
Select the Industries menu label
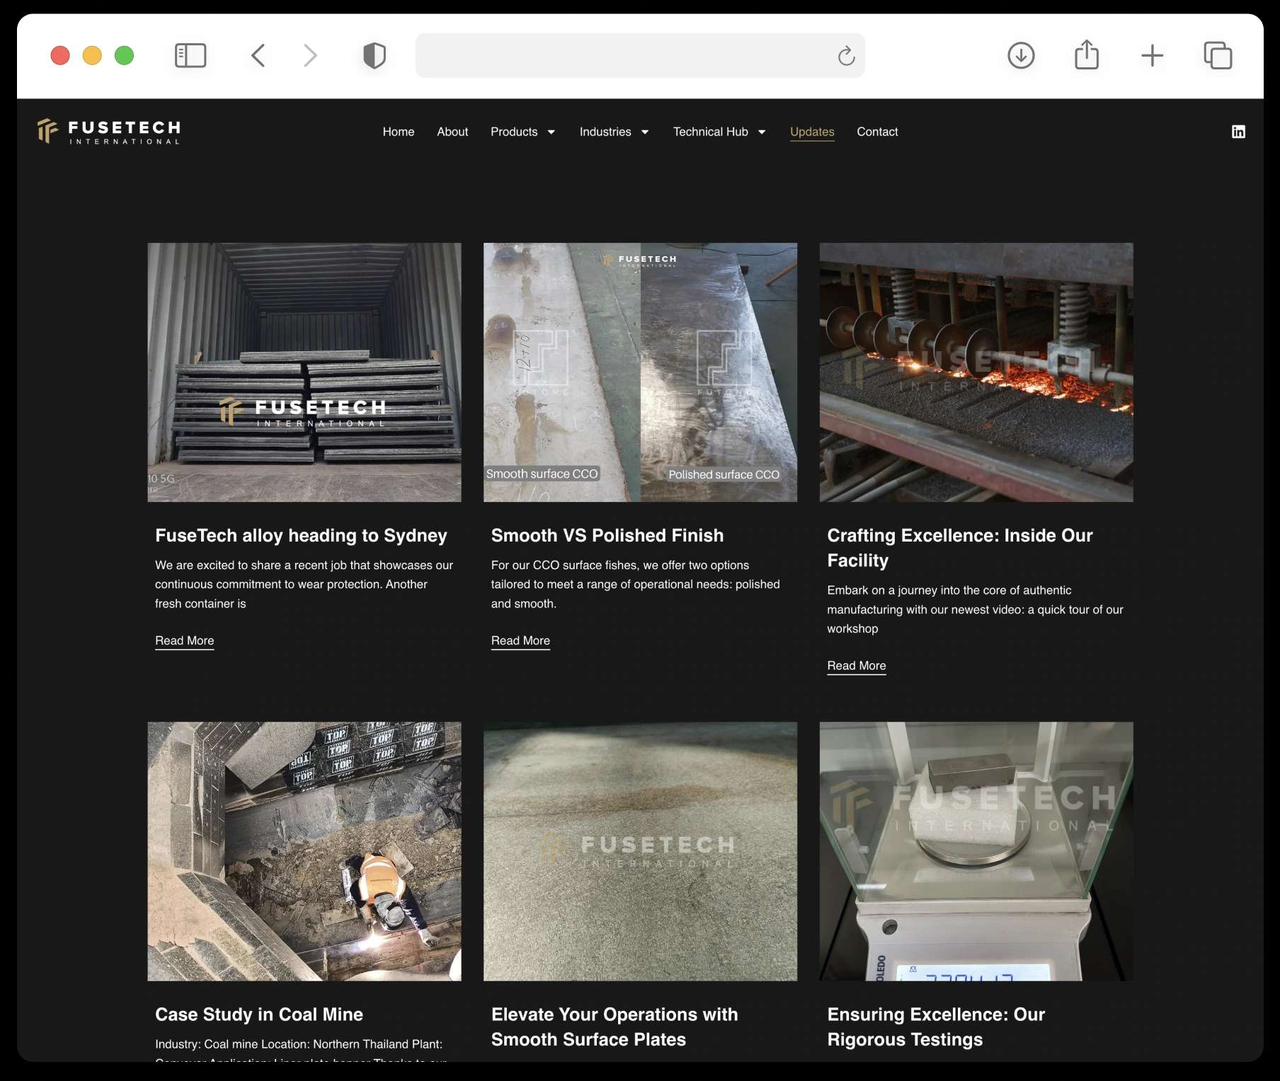coord(605,132)
